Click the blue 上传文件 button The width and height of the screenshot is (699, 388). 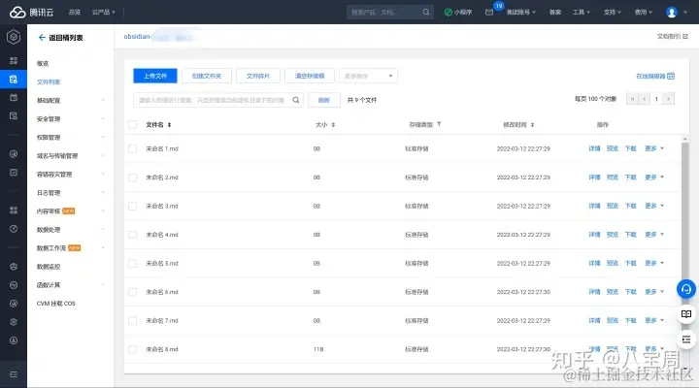pos(155,76)
